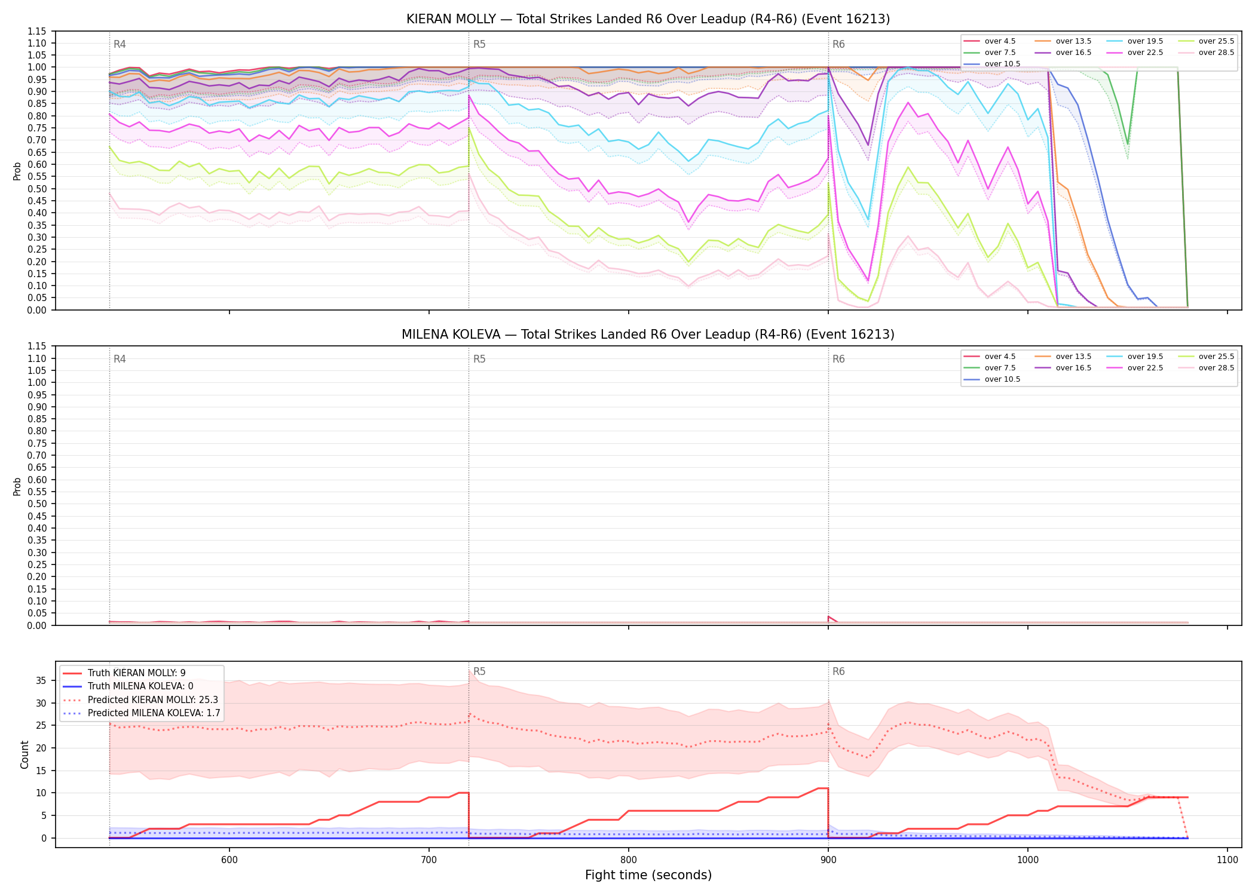Viewport: 1255px width, 896px height.
Task: Select the R6 round marker in Milena Koleva chart
Action: 838,359
